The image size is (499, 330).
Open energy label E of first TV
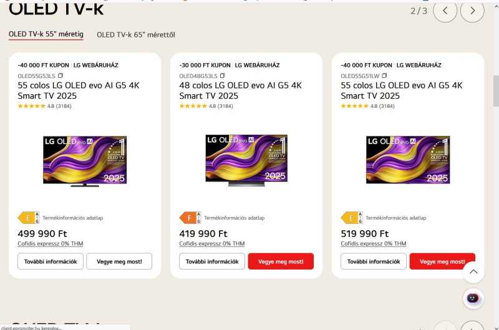pos(28,218)
